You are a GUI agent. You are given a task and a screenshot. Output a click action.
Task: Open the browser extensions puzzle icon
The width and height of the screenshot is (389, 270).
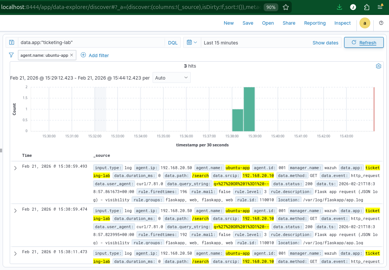pos(367,7)
